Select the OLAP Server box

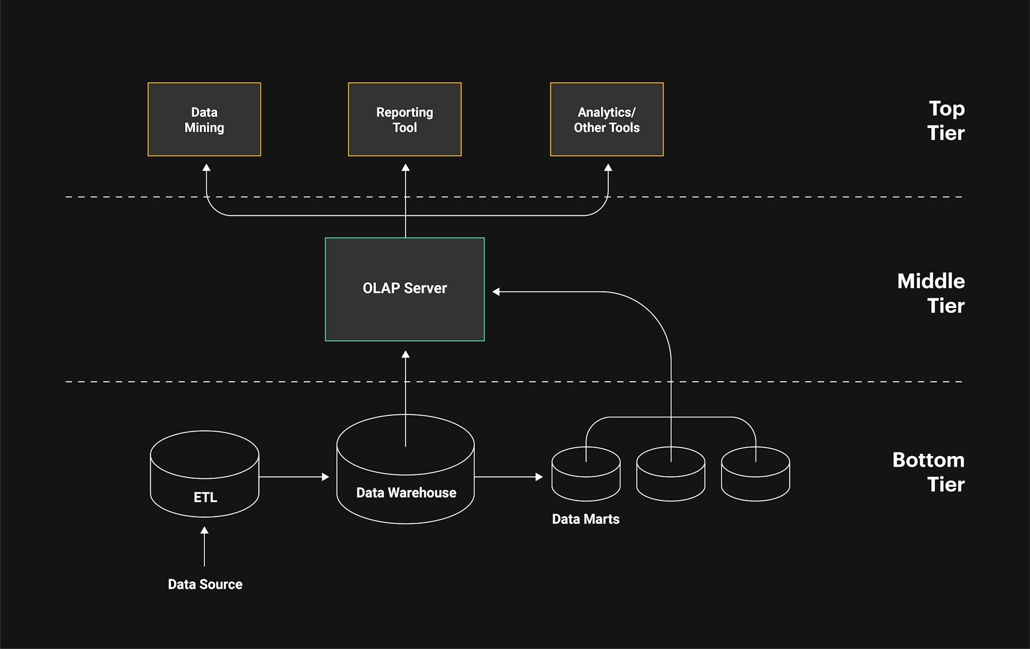(x=404, y=289)
